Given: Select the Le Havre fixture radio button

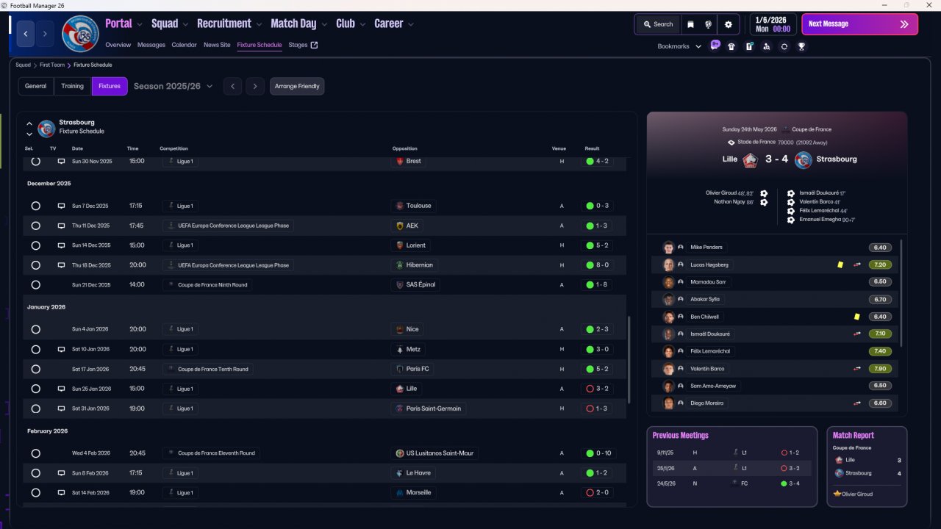Looking at the screenshot, I should [x=35, y=473].
